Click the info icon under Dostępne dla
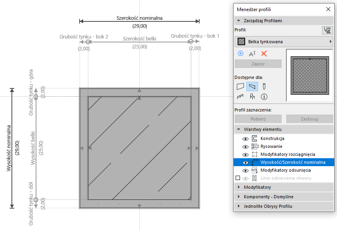 264,97
